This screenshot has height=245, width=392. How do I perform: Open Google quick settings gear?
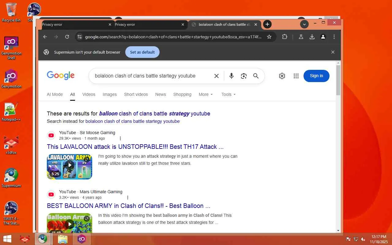click(282, 76)
